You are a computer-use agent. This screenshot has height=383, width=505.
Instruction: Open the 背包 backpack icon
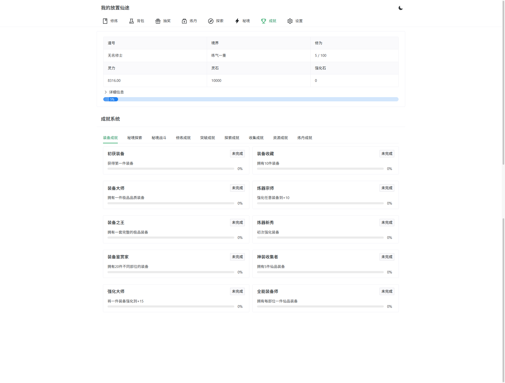137,21
